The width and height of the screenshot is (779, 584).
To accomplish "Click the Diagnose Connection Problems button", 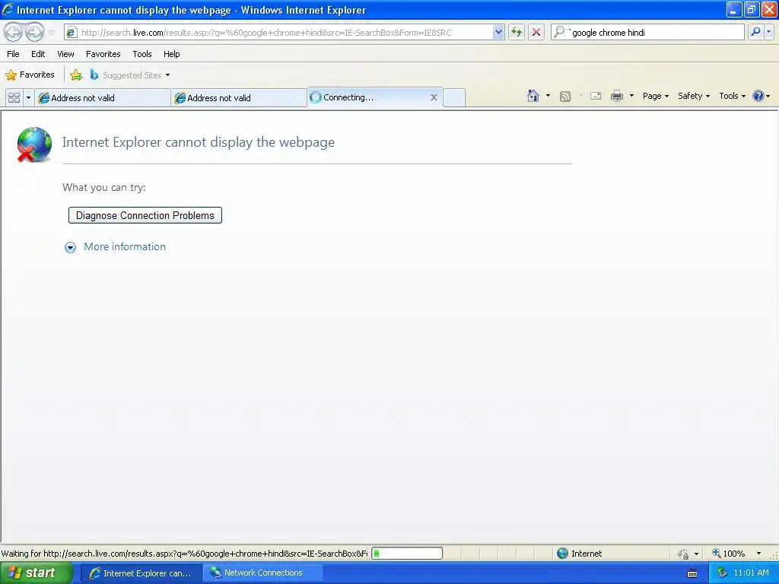I will click(145, 215).
